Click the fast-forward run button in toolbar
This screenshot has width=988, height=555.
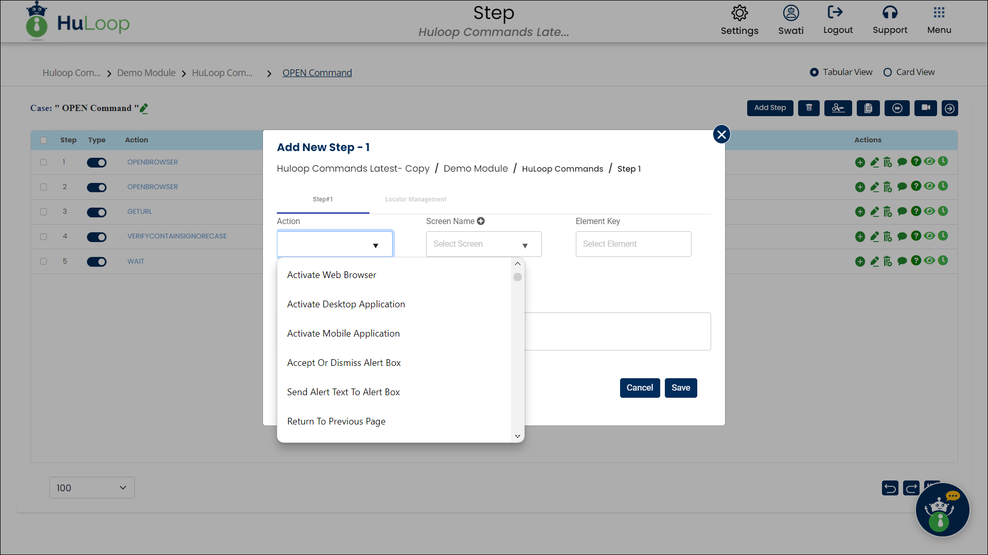(x=897, y=108)
